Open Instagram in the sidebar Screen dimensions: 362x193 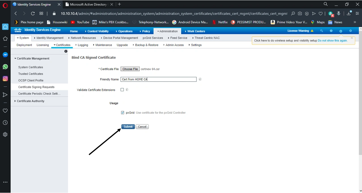point(5,79)
